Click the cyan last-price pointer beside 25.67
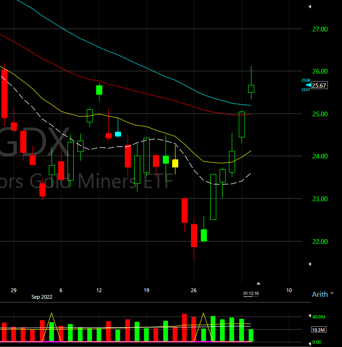Image resolution: width=342 pixels, height=347 pixels. point(308,85)
